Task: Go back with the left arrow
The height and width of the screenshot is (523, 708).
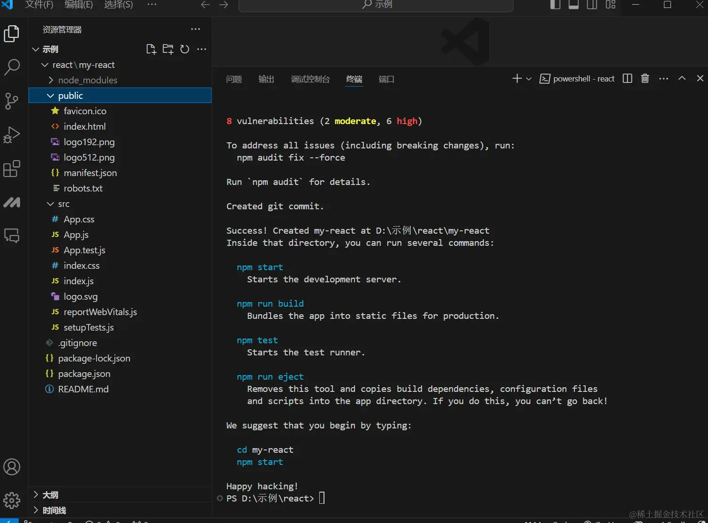Action: click(x=205, y=5)
